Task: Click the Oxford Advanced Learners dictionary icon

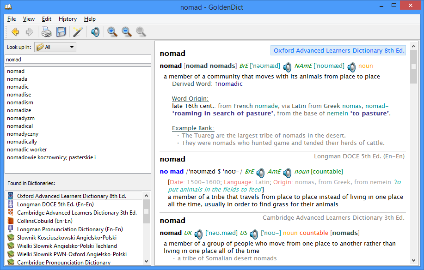Action: tap(11, 196)
